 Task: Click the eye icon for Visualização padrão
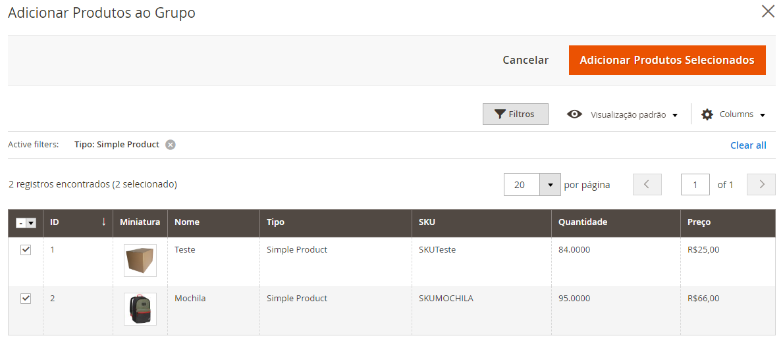575,114
